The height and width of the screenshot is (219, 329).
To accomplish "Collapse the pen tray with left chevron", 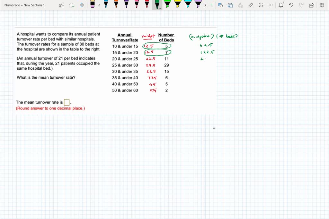I will click(99, 5).
